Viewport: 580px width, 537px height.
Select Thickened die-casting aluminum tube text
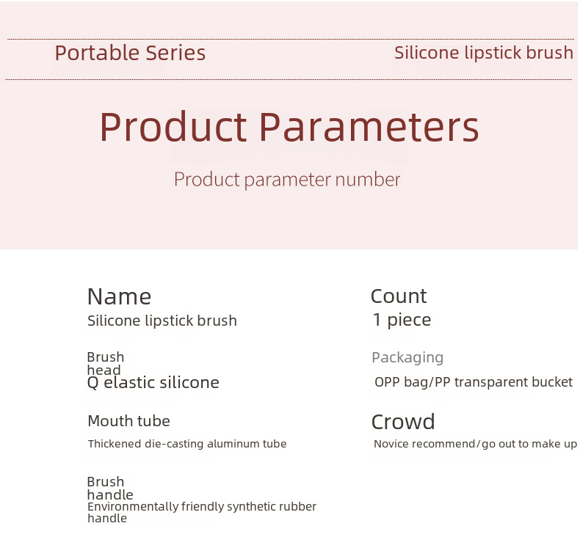[187, 444]
